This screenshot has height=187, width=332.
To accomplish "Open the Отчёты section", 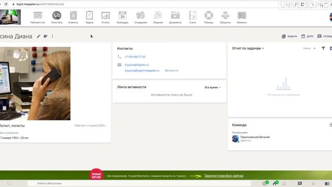I will [105, 17].
